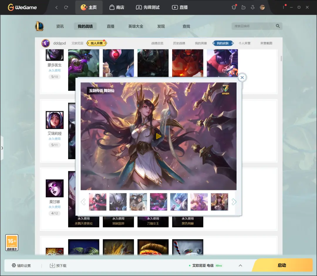Click the 16+ age rating badge

(x=12, y=242)
